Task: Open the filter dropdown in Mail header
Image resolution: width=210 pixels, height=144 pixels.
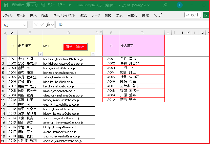Action: pos(93,54)
